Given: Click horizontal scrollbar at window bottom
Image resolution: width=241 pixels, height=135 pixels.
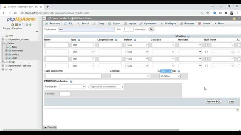Looking at the screenshot, I should coord(91,130).
